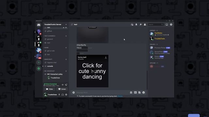Viewport: 209px width, 117px height.
Task: Join the test voice channel
Action: tap(56, 43)
